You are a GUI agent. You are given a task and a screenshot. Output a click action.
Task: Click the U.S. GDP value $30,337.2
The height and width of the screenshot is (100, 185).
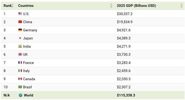[125, 14]
